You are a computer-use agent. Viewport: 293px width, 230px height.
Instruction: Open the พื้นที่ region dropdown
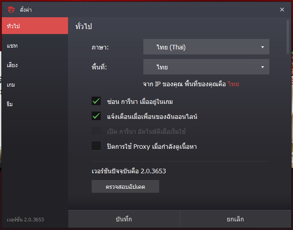tap(206, 67)
